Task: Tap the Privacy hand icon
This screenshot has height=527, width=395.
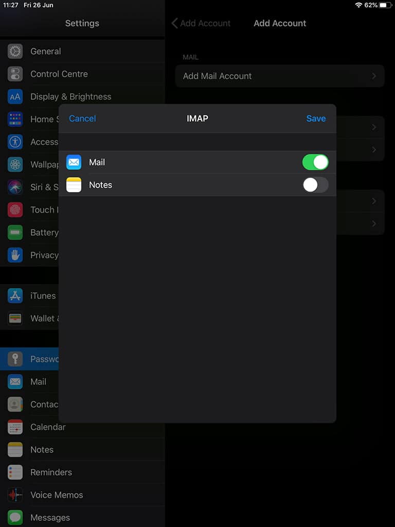Action: click(x=15, y=255)
